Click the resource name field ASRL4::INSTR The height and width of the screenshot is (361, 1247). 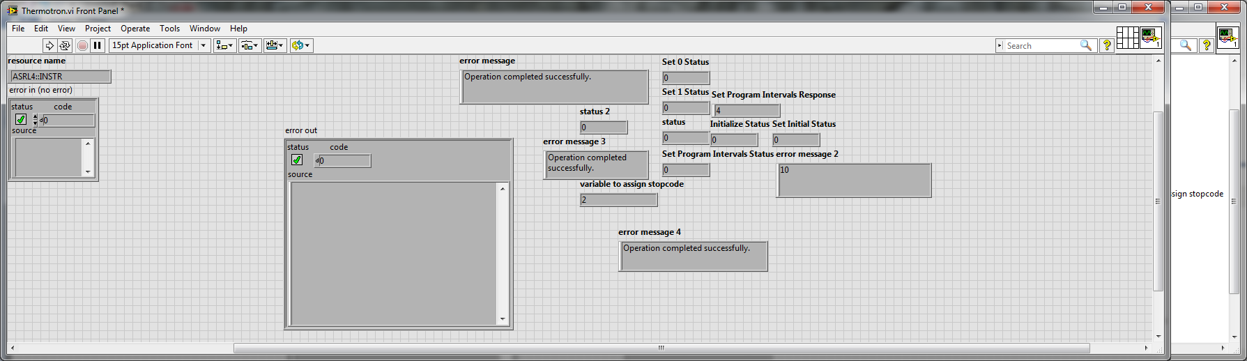pos(61,77)
